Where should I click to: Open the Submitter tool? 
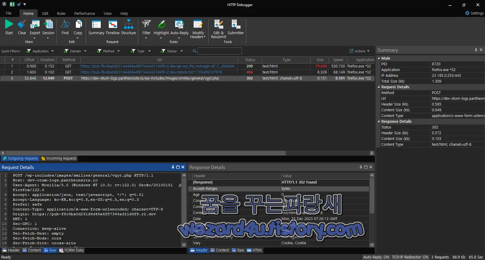pyautogui.click(x=235, y=27)
